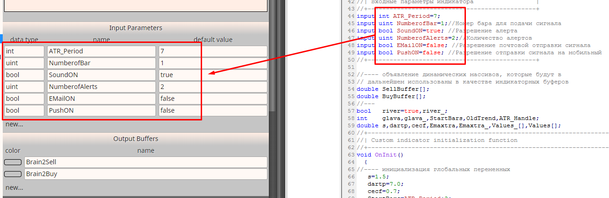609x198 pixels.
Task: Click line number 63 in the code gutter
Action: (x=351, y=155)
